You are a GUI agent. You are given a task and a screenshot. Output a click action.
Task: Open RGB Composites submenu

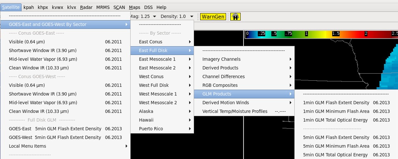244,85
